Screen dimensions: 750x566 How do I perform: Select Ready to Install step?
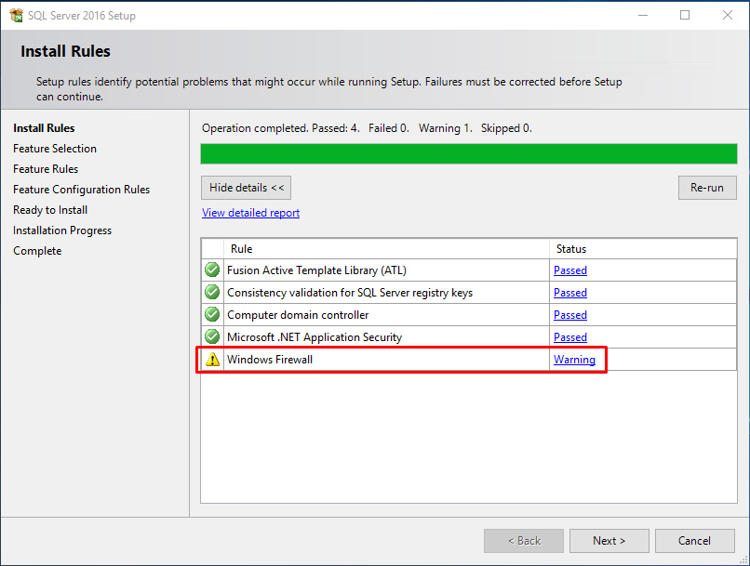pyautogui.click(x=50, y=210)
